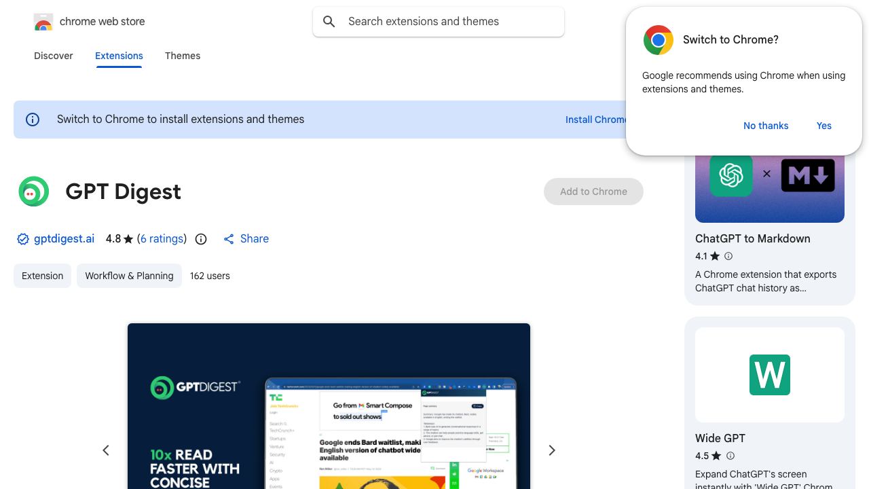Screen dimensions: 869x489
Task: Click the search magnifier icon
Action: coord(329,22)
